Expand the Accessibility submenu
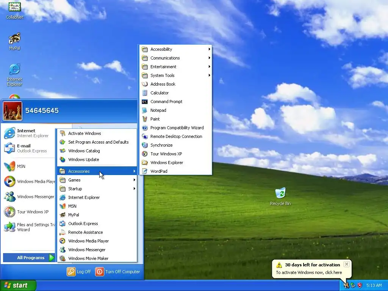Image resolution: width=388 pixels, height=291 pixels. (x=176, y=49)
